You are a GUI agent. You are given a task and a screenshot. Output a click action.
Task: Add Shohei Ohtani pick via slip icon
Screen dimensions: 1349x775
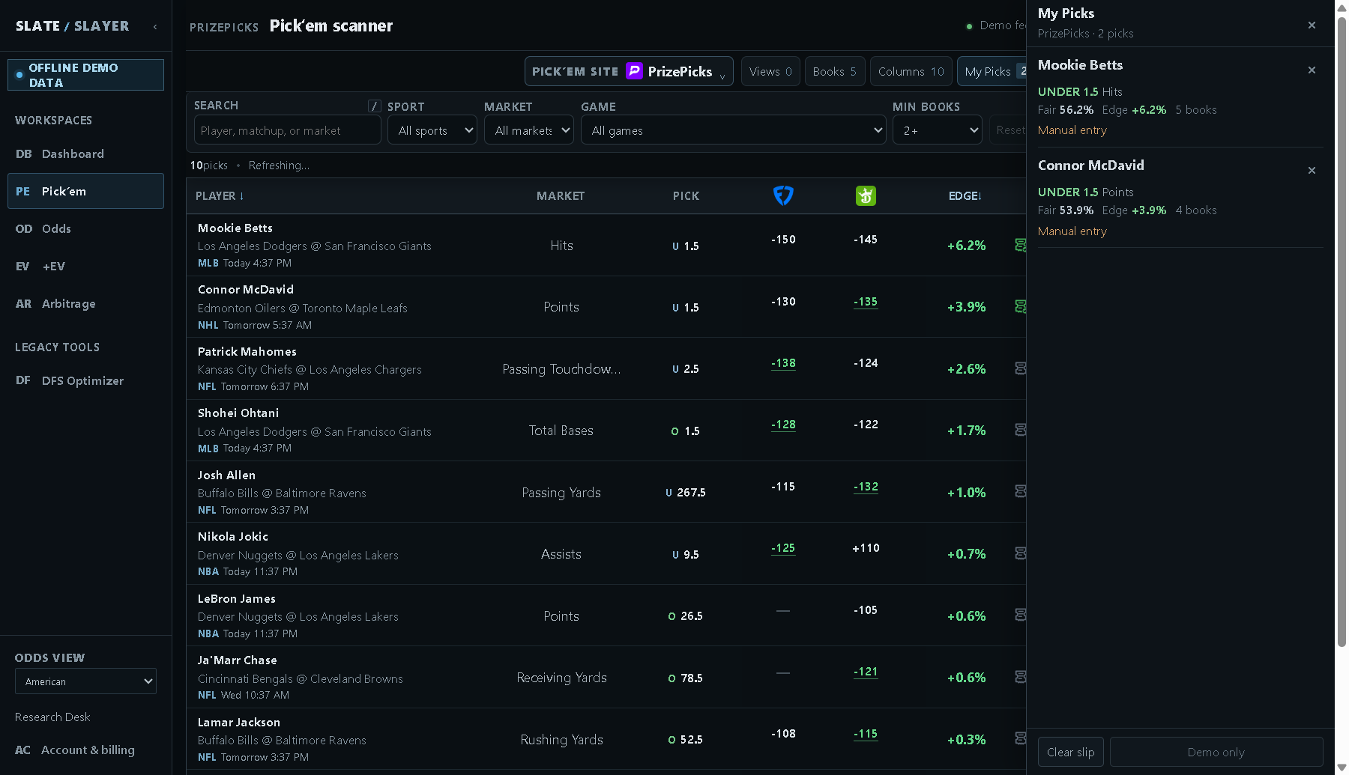click(x=1020, y=430)
